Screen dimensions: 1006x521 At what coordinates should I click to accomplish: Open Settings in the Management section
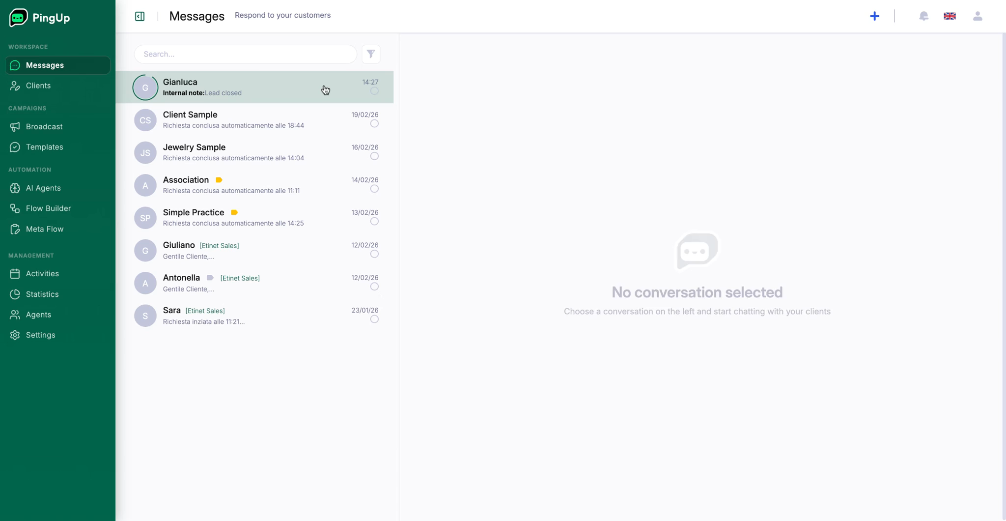click(40, 335)
